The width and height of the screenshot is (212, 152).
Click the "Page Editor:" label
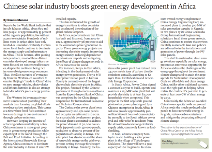[167, 141]
